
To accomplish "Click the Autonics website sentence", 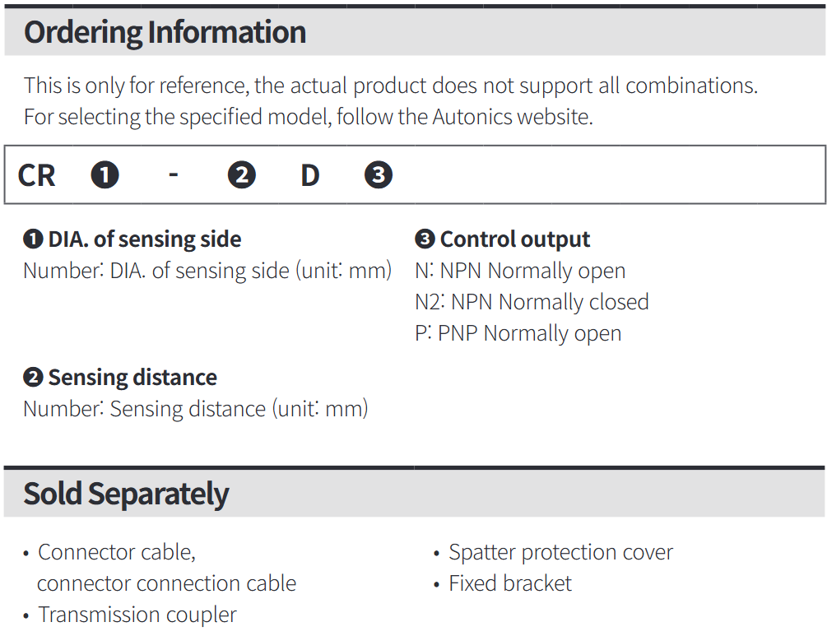I will pyautogui.click(x=309, y=117).
